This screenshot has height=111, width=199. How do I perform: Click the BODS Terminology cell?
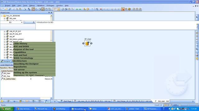click(x=35, y=58)
